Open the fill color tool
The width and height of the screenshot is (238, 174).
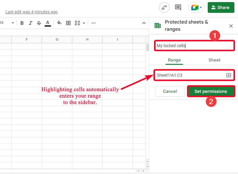point(59,23)
